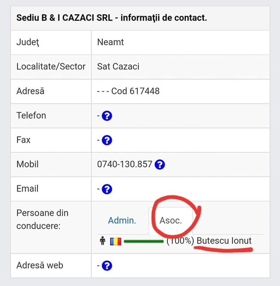The width and height of the screenshot is (280, 286).
Task: Click the person icon before the flag
Action: 102,241
